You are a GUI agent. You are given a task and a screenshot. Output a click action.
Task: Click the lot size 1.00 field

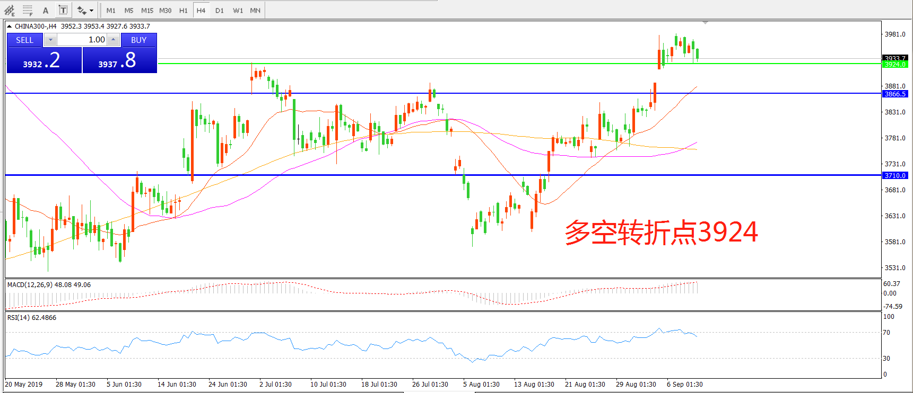click(x=82, y=40)
